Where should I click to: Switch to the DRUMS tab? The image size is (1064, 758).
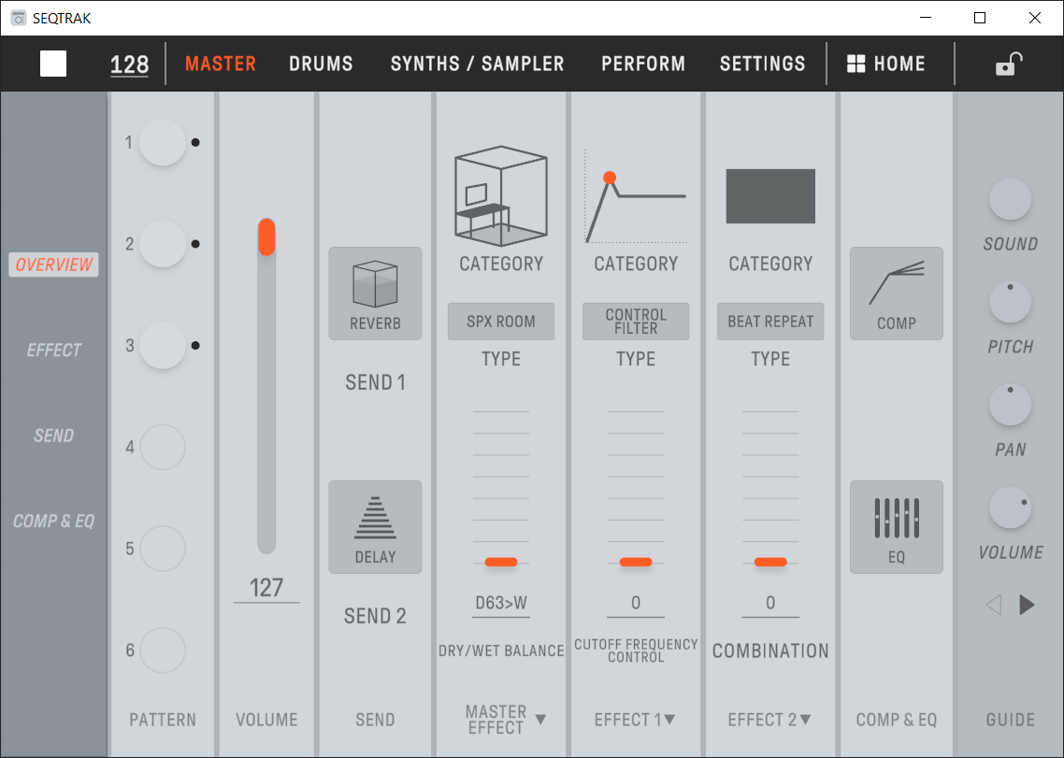pyautogui.click(x=321, y=64)
